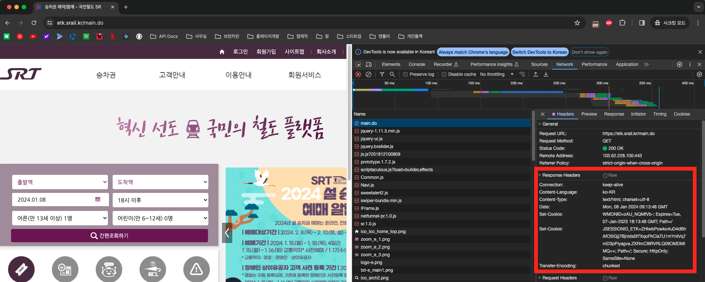Click Don't show again button
705x282 pixels.
pyautogui.click(x=589, y=52)
